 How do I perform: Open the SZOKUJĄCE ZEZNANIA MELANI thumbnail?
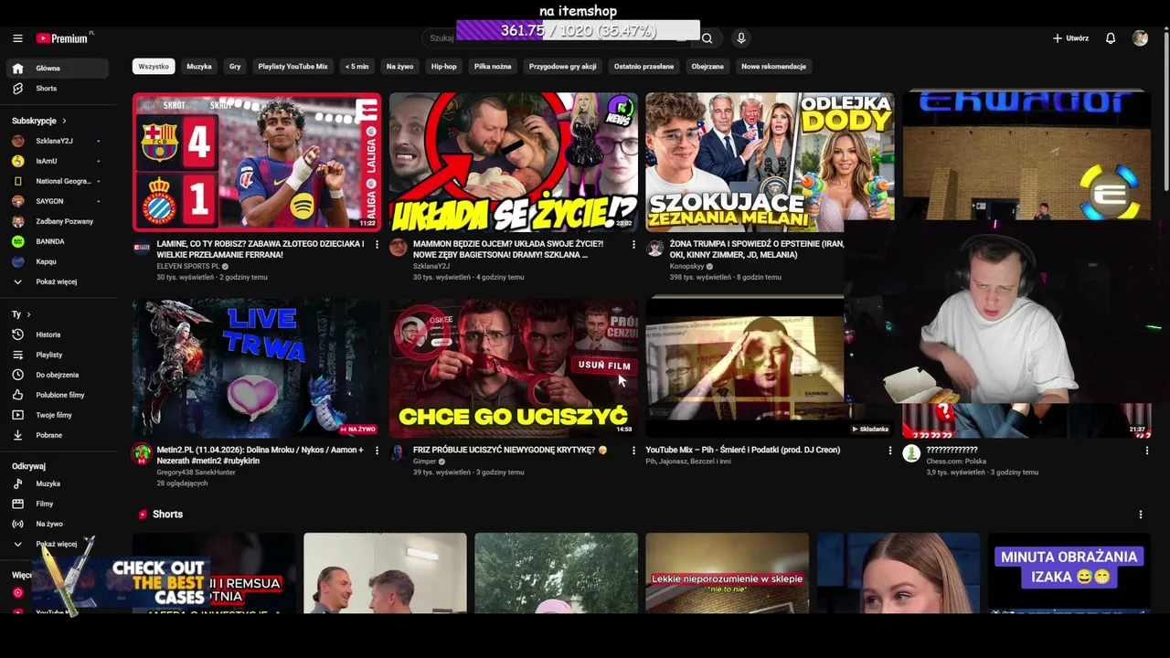(770, 162)
